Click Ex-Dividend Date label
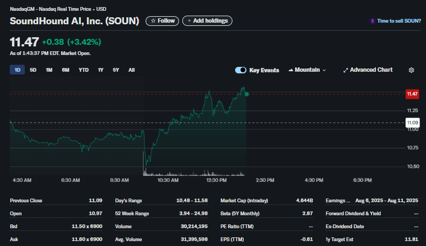Screen dimensions: 426x246 345,227
